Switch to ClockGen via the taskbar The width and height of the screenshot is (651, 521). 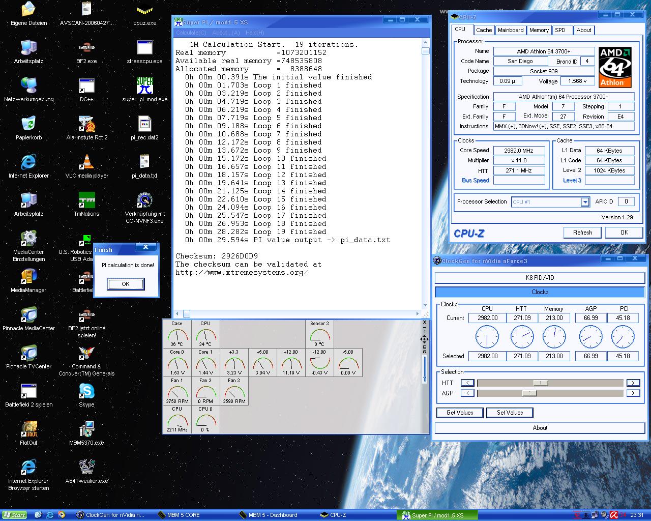tap(112, 515)
